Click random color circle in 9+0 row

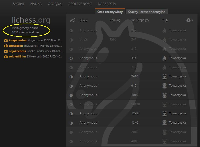(71, 86)
